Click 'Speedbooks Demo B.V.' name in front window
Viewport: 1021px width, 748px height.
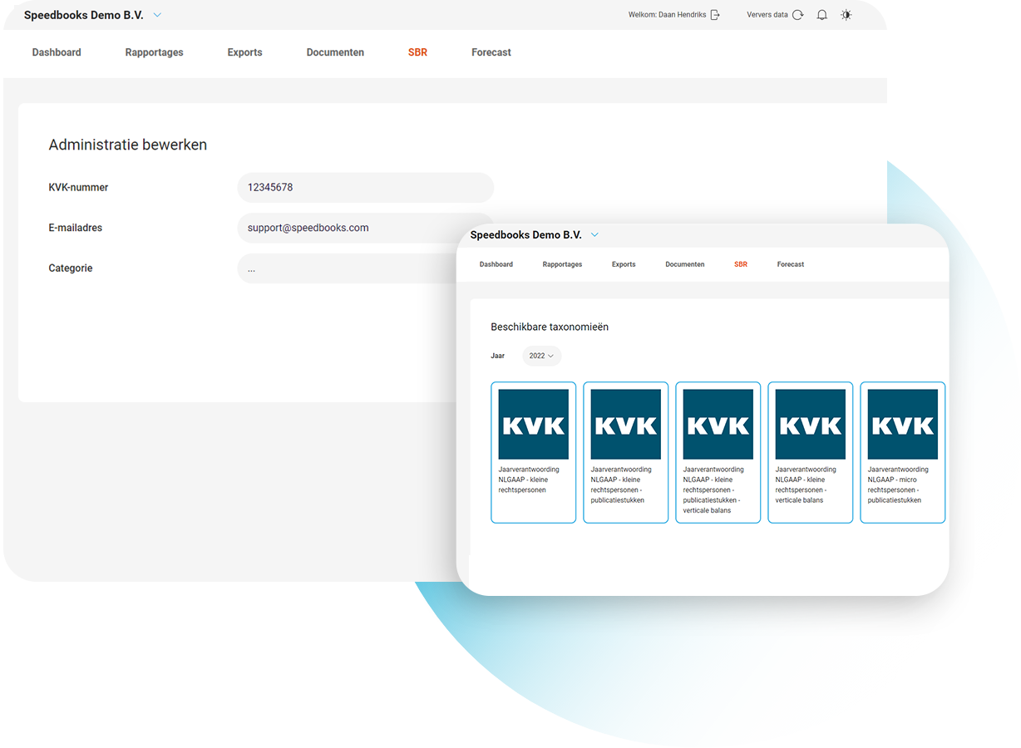click(526, 235)
